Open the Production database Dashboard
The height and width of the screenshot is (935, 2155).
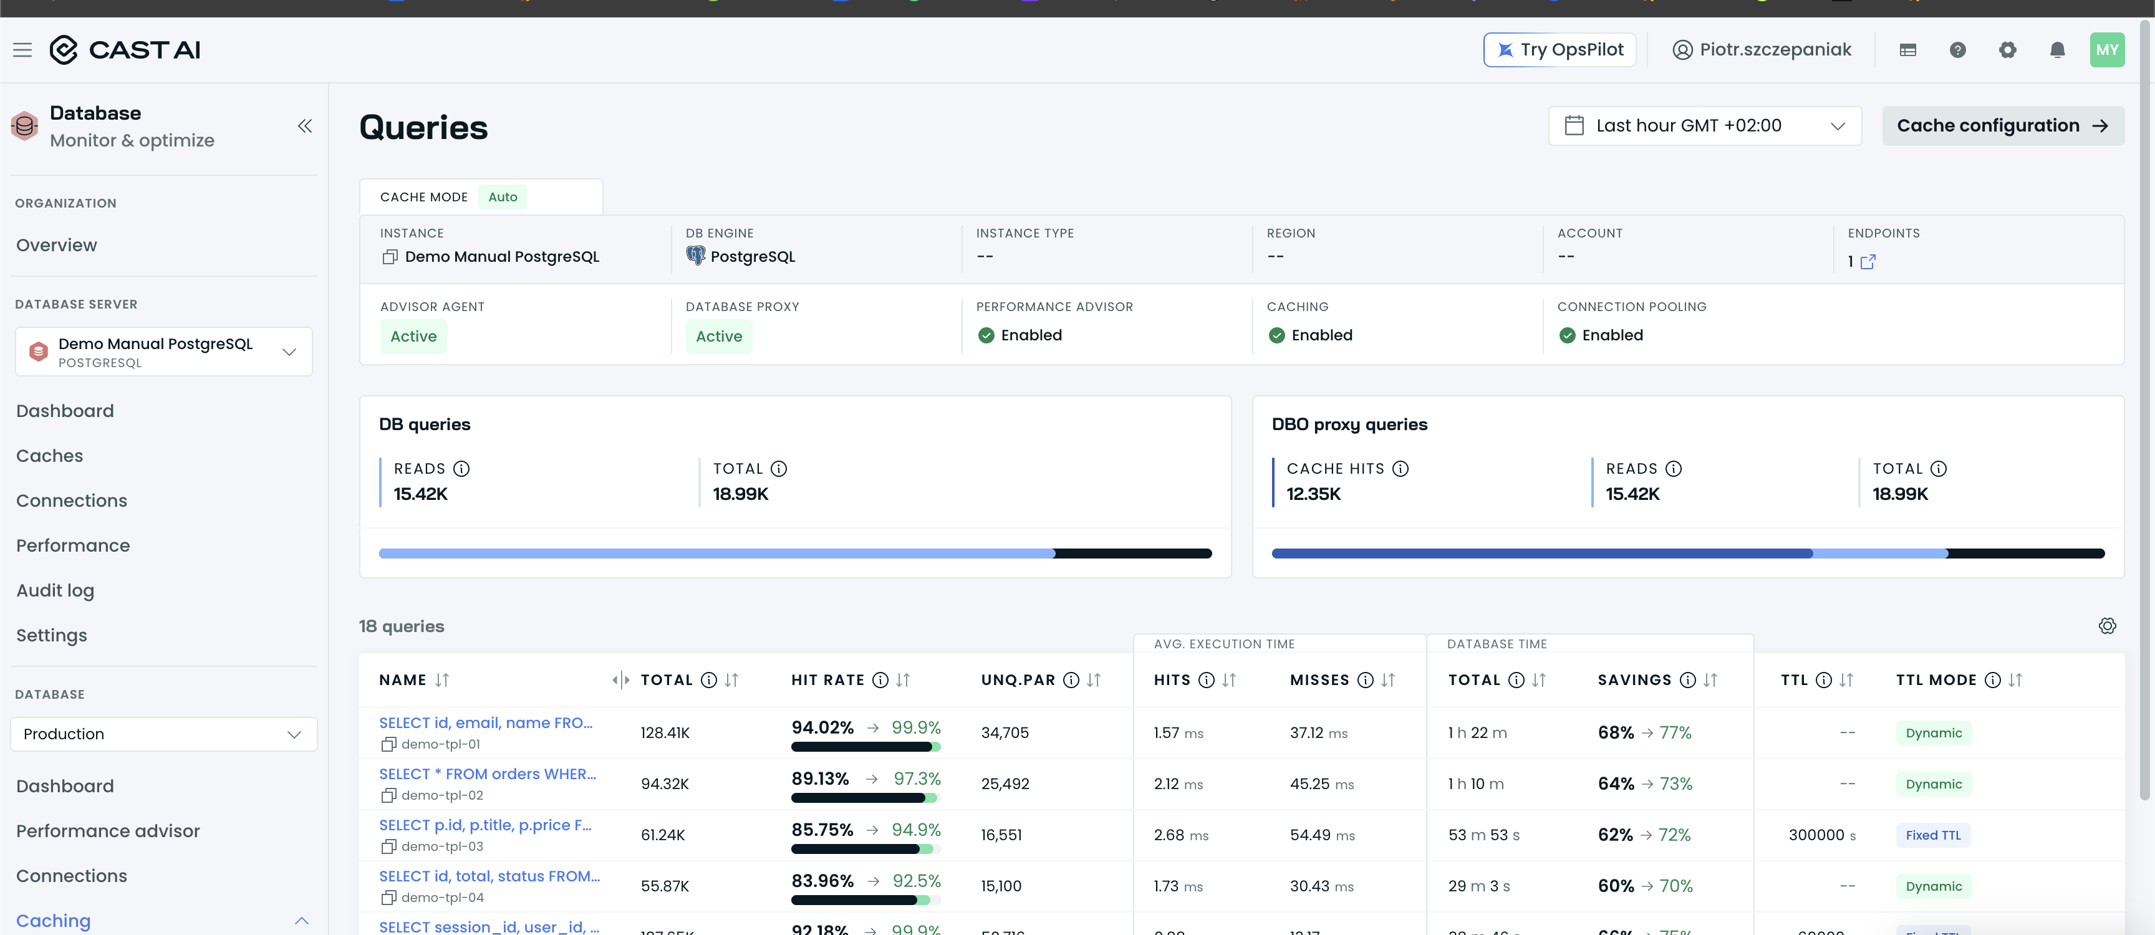coord(64,786)
